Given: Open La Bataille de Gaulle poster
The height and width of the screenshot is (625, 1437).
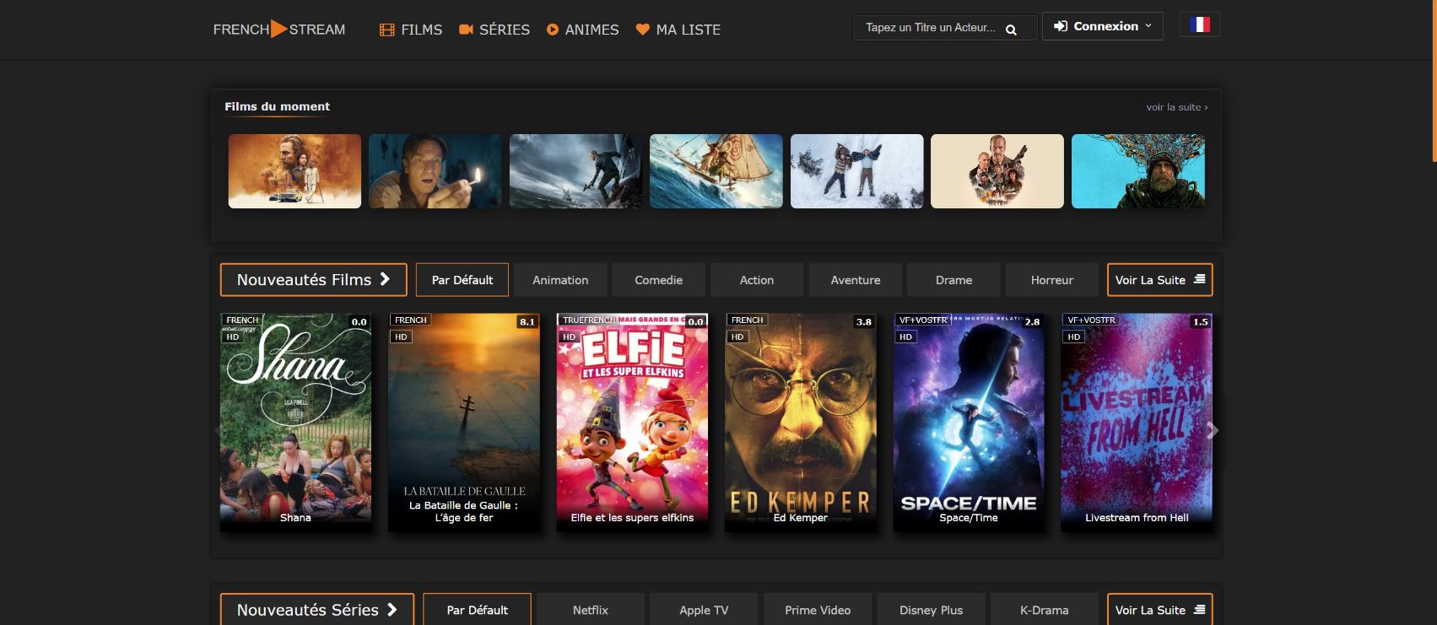Looking at the screenshot, I should coord(464,423).
